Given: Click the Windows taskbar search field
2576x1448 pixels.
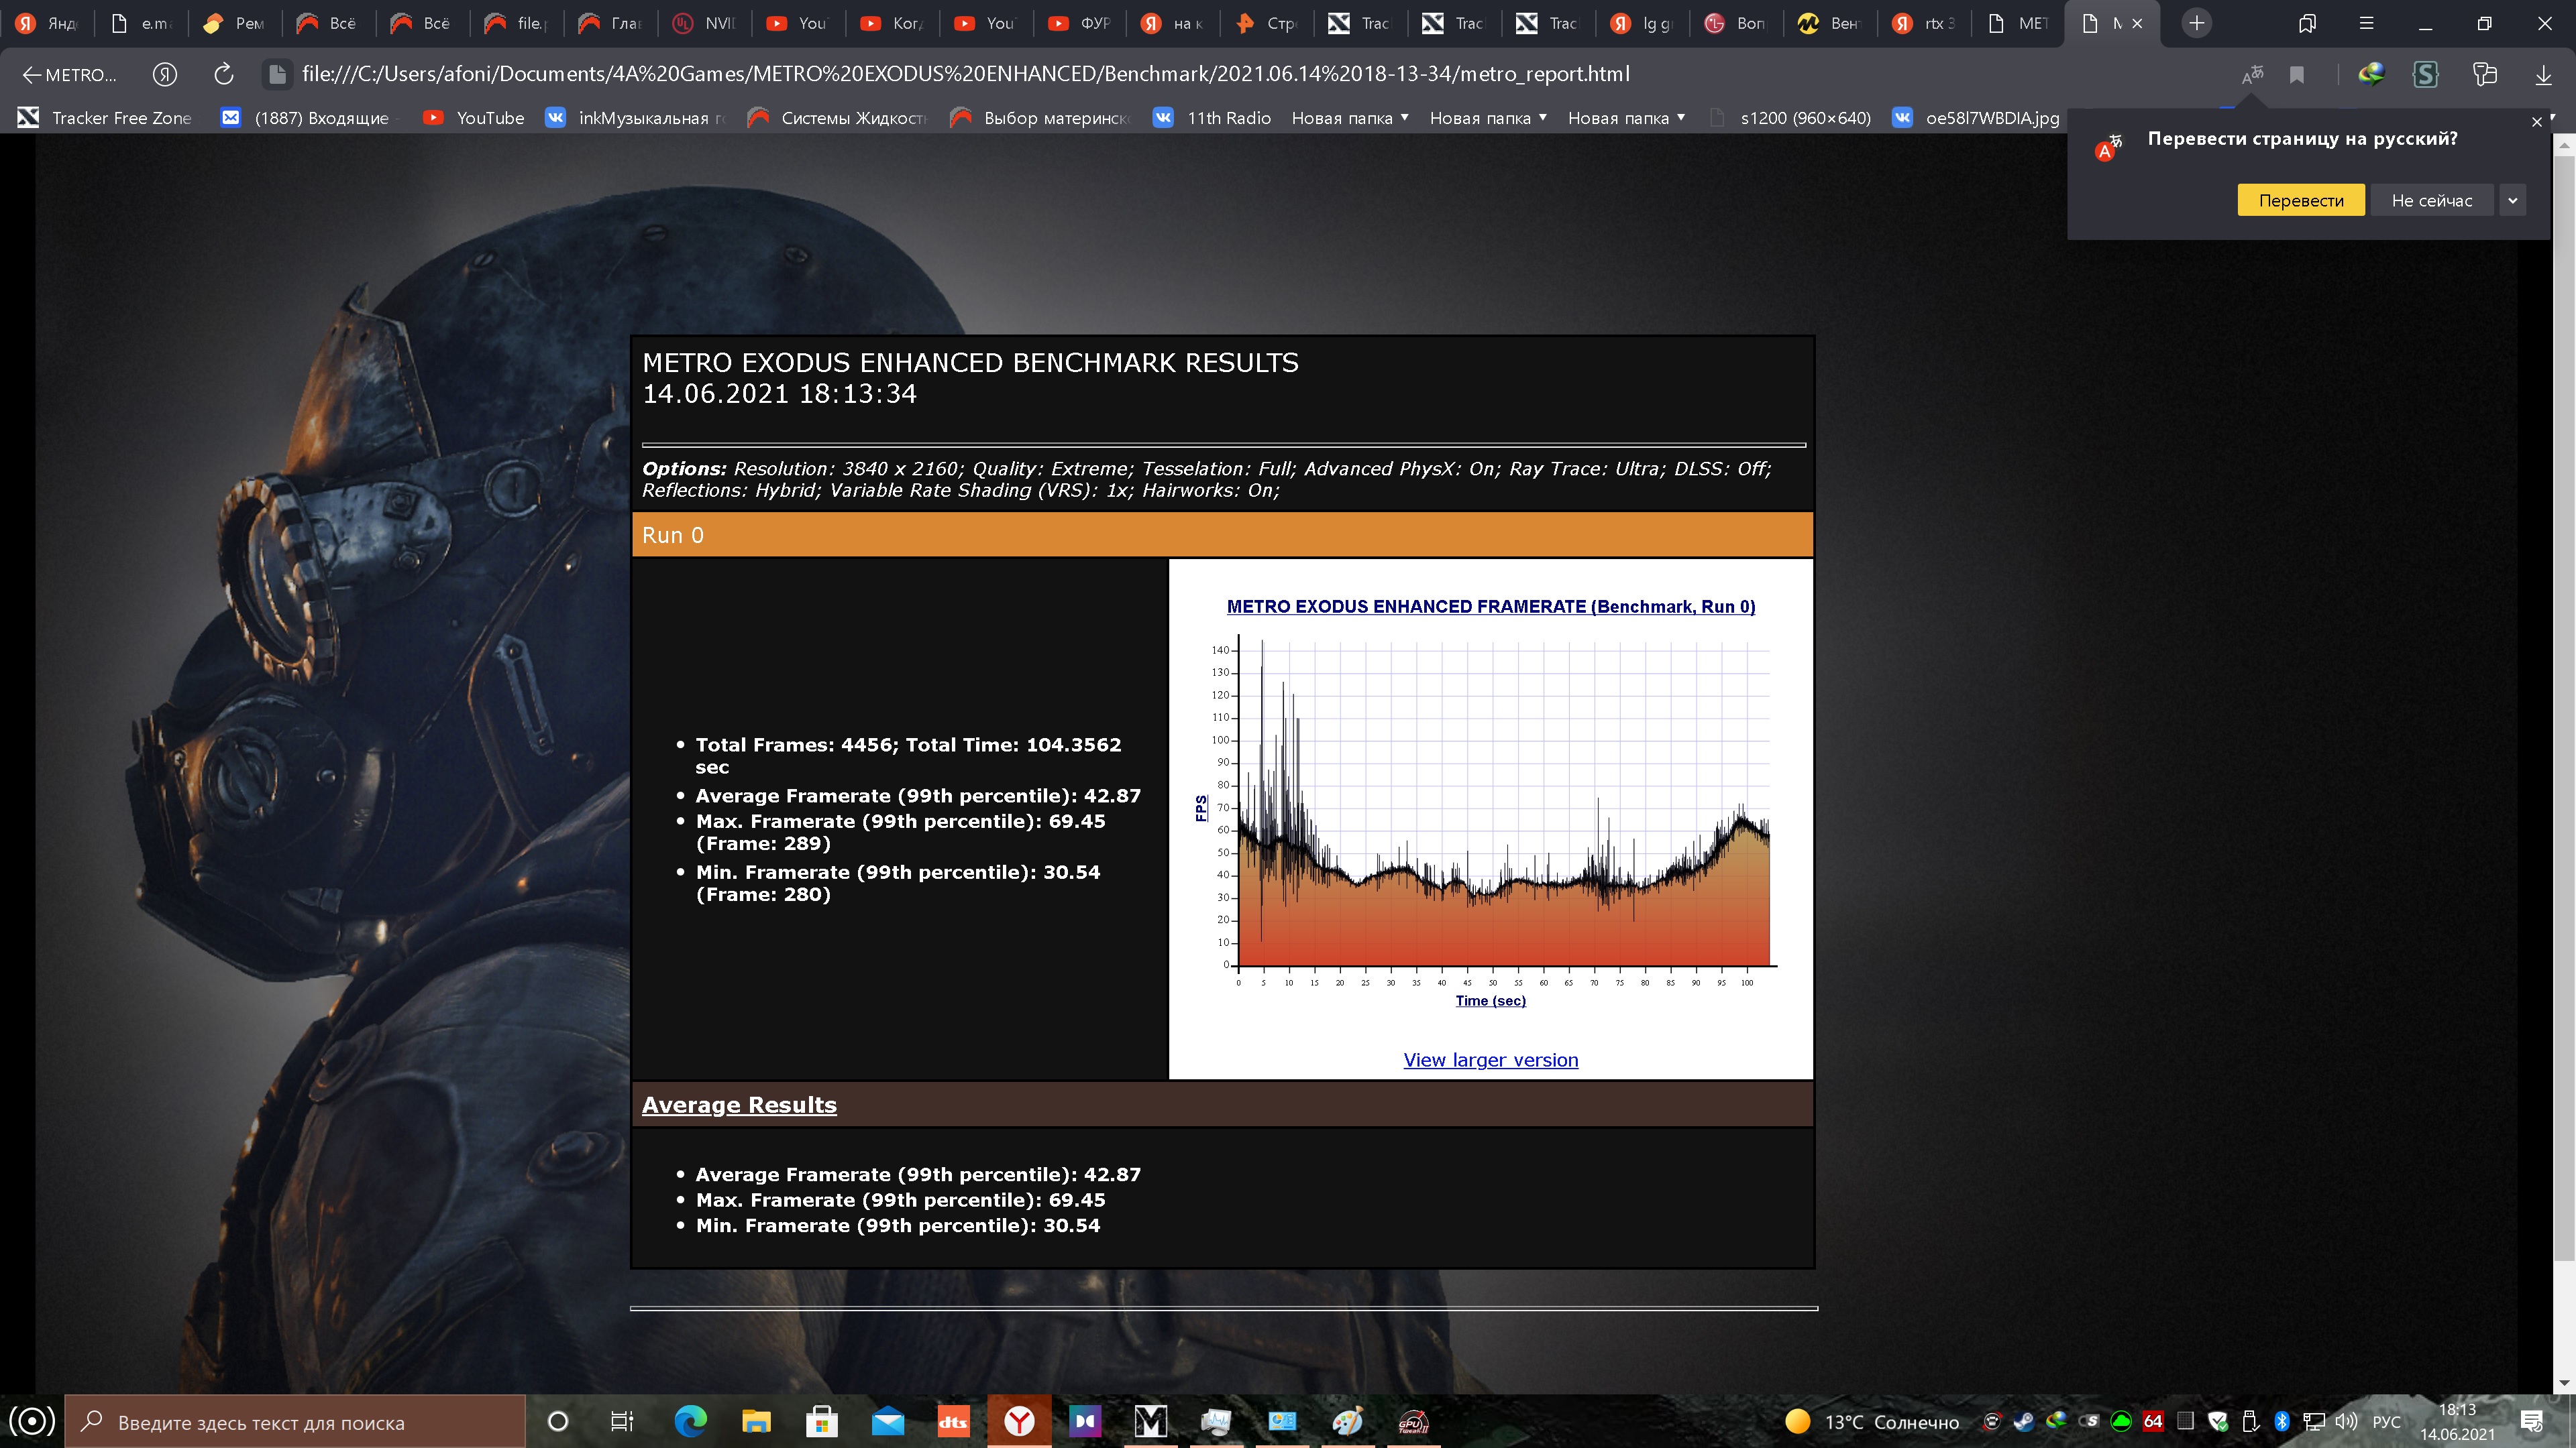Looking at the screenshot, I should pos(300,1422).
